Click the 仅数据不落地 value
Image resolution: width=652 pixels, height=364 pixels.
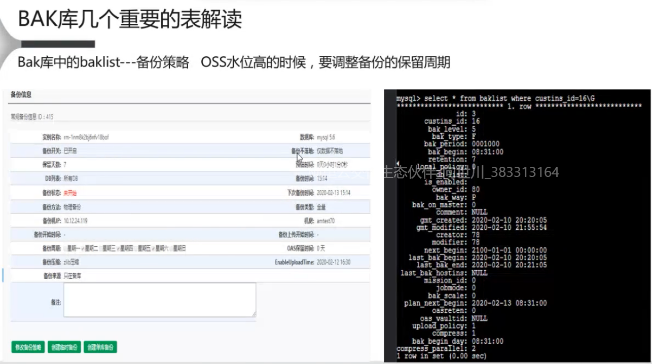[x=330, y=151]
